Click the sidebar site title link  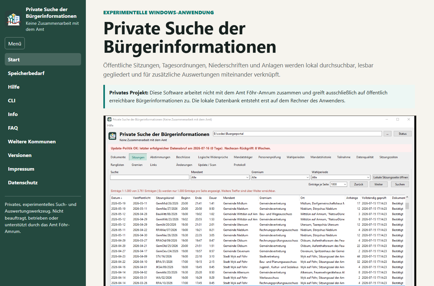[x=51, y=13]
